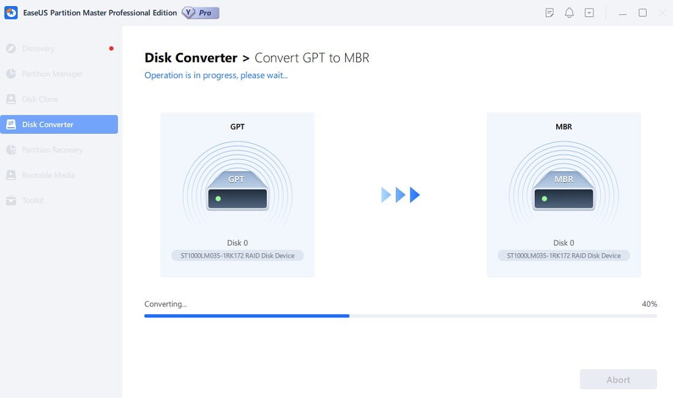
Task: Click the Pro badge
Action: point(200,12)
